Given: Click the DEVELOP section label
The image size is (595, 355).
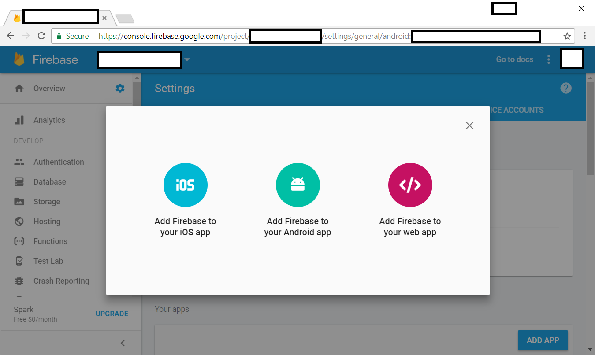Looking at the screenshot, I should click(29, 141).
